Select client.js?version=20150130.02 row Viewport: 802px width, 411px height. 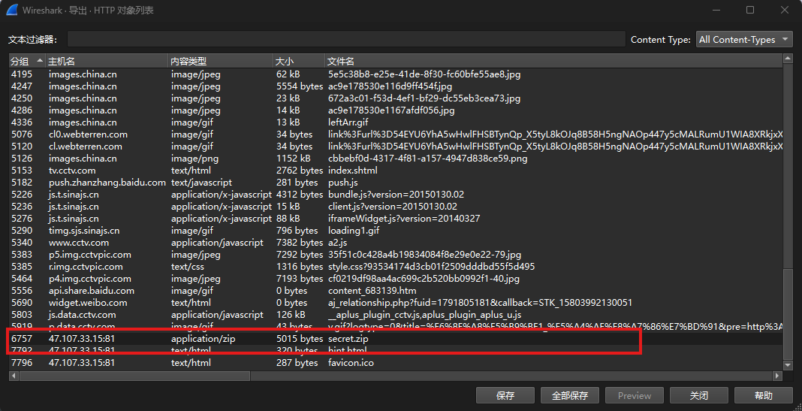tap(396, 207)
